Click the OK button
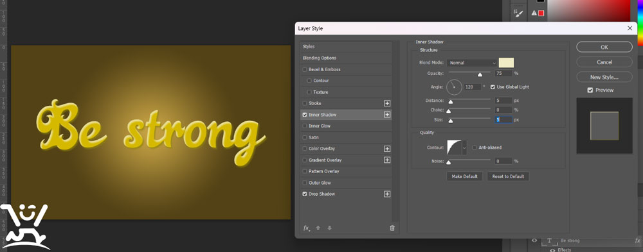Image resolution: width=643 pixels, height=252 pixels. click(604, 47)
